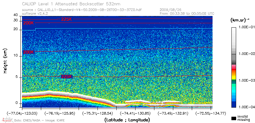Viewport: 255px width, 123px height.
Task: Click the cyan tropopause line near 20 km
Action: click(x=117, y=29)
